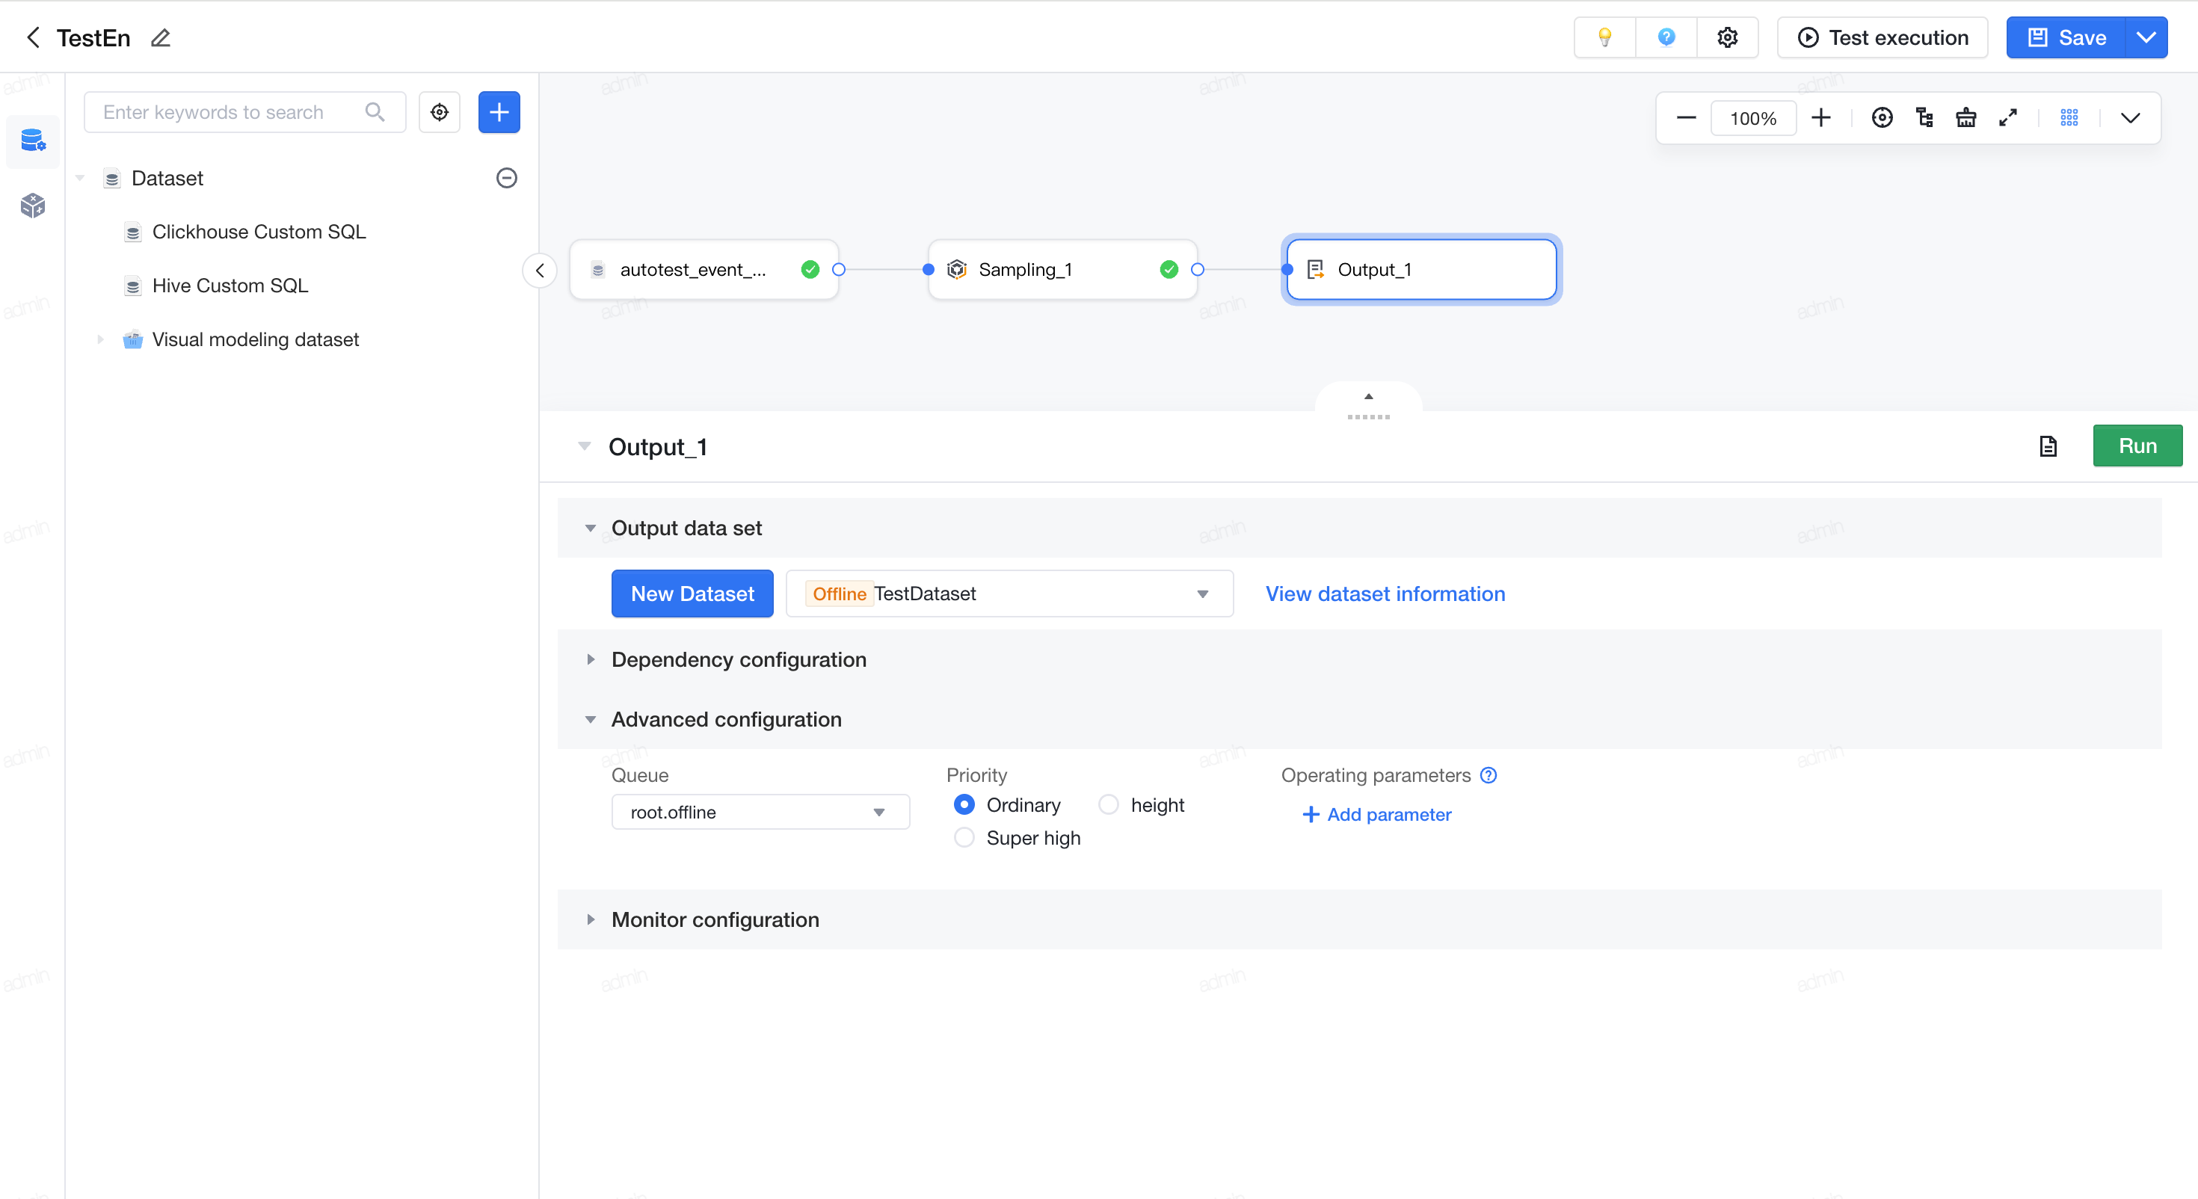Select the Ordinary priority radio
Screen dimensions: 2198x1199
coord(964,805)
